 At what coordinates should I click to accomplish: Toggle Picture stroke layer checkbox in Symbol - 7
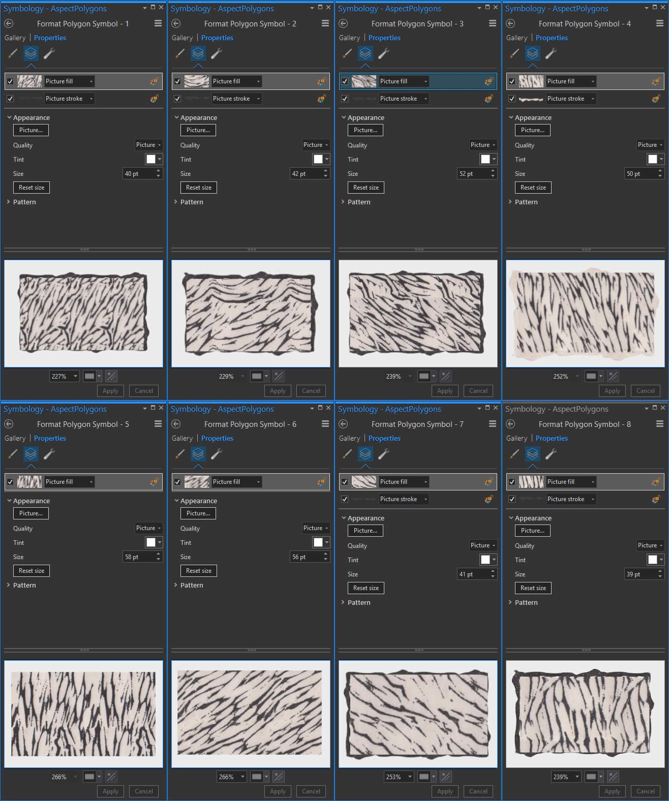pos(345,499)
